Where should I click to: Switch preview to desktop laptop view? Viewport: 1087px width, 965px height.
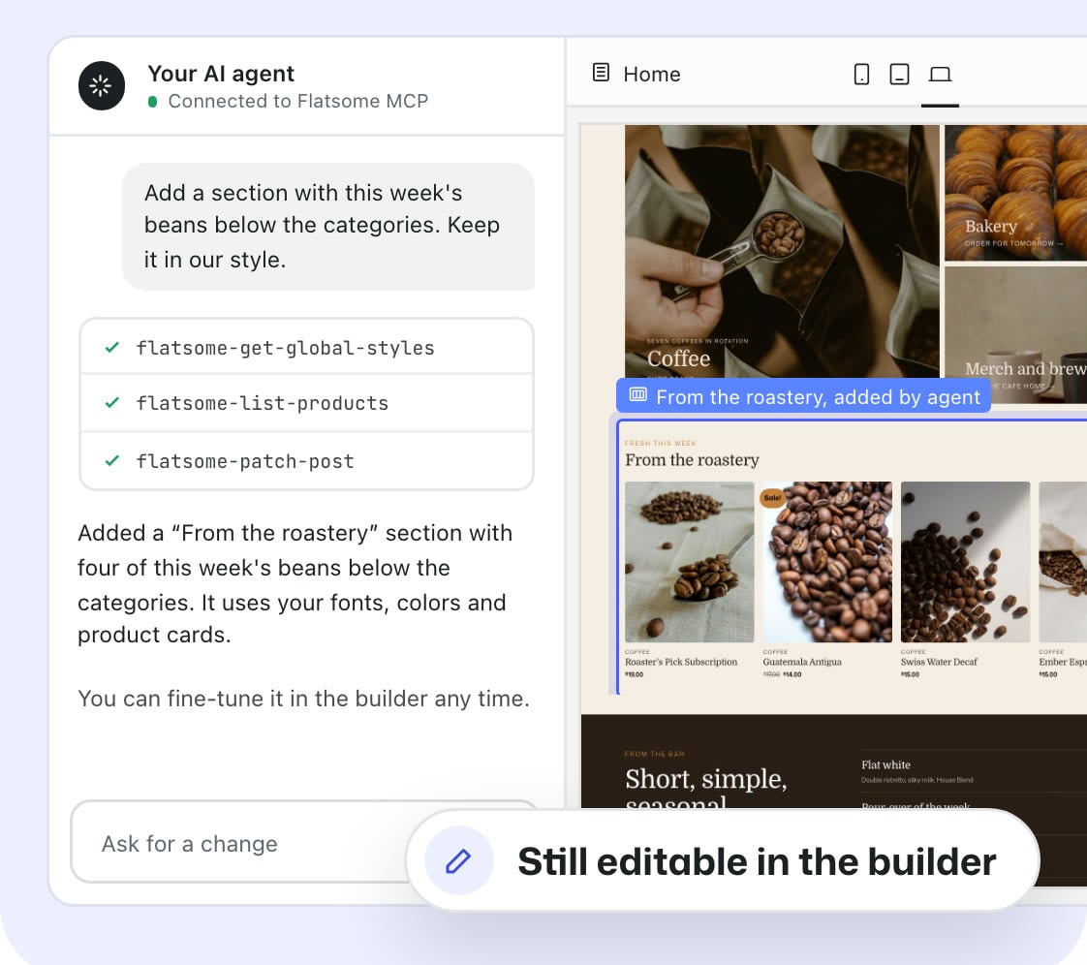click(x=940, y=75)
